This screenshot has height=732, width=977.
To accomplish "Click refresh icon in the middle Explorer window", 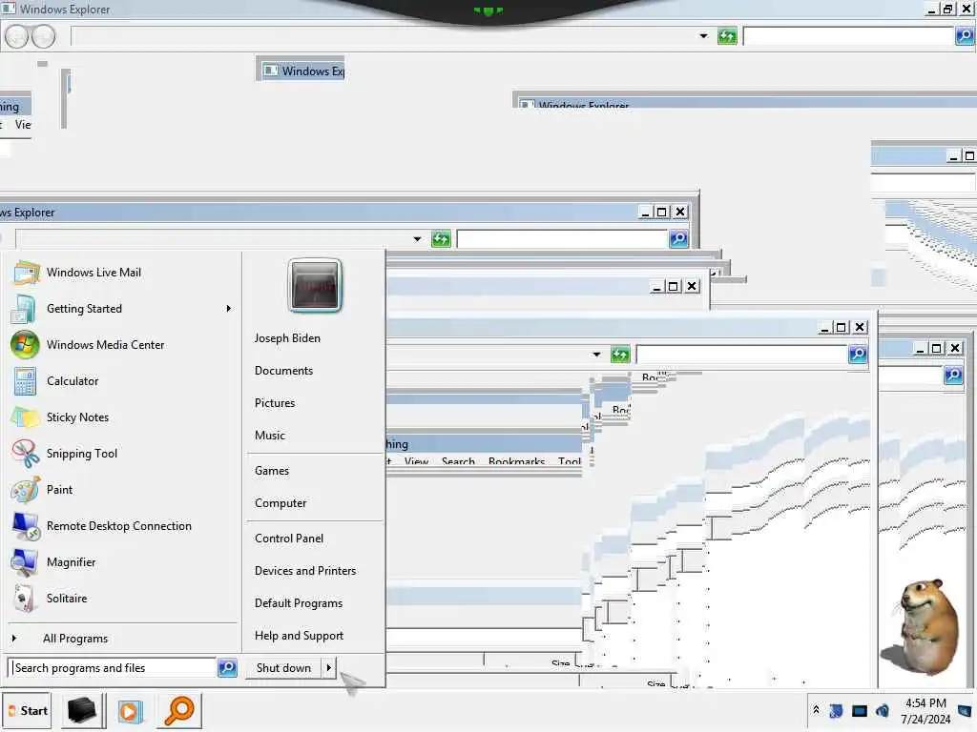I will point(441,239).
